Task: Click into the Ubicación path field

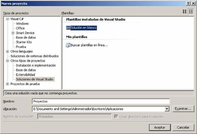Action: click(98, 109)
